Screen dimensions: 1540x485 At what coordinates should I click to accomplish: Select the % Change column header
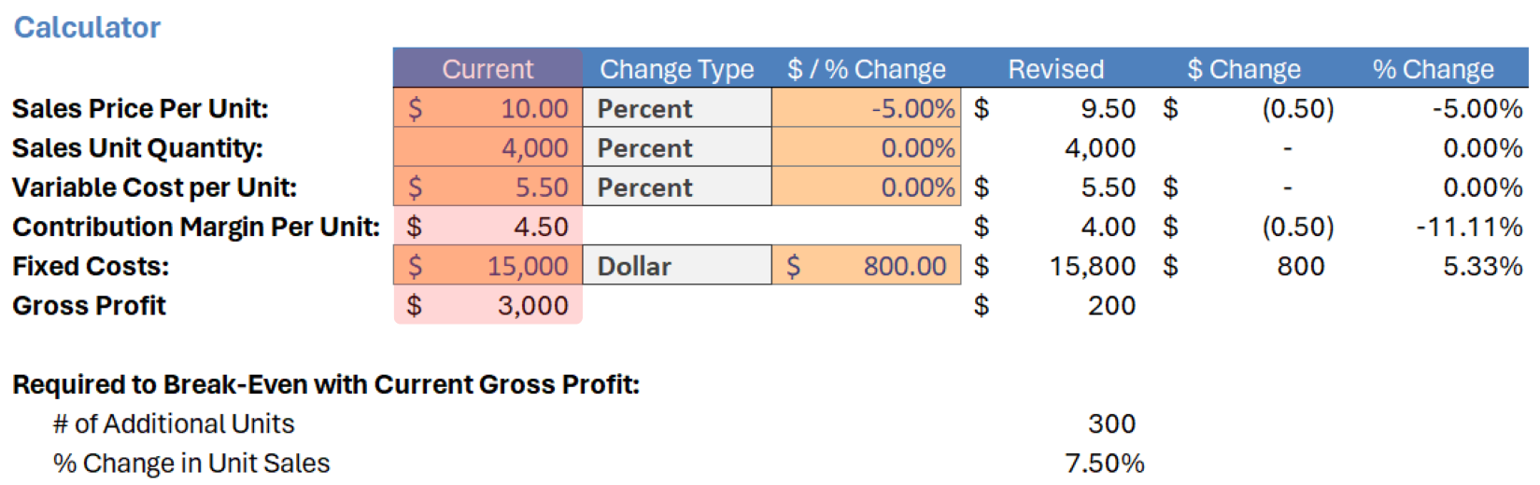pyautogui.click(x=1433, y=68)
